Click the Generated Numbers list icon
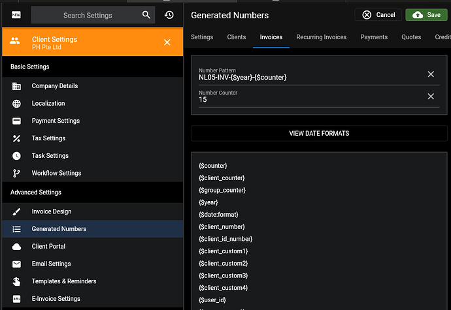This screenshot has width=451, height=310. click(x=16, y=229)
